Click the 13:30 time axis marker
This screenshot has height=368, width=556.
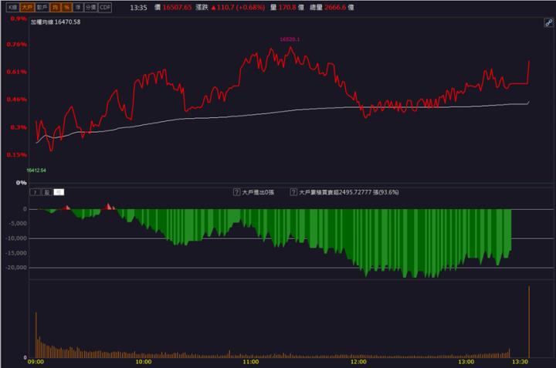(522, 361)
